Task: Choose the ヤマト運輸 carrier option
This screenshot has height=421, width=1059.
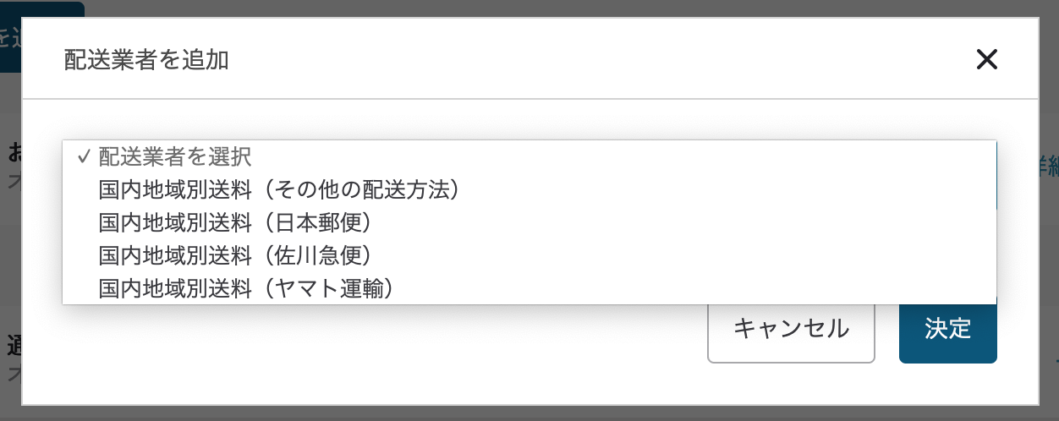Action: (x=246, y=289)
